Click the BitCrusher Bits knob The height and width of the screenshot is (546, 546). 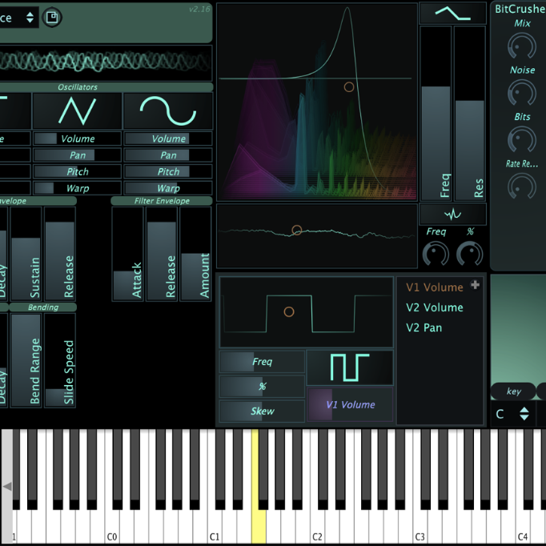click(x=522, y=140)
